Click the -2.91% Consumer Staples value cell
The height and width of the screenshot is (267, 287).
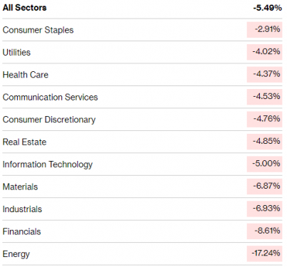tap(264, 30)
